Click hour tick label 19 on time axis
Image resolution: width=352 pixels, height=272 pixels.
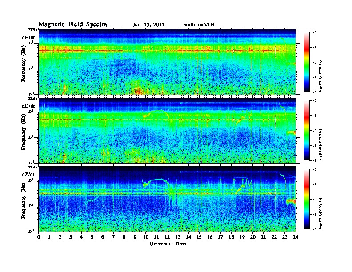click(x=242, y=237)
